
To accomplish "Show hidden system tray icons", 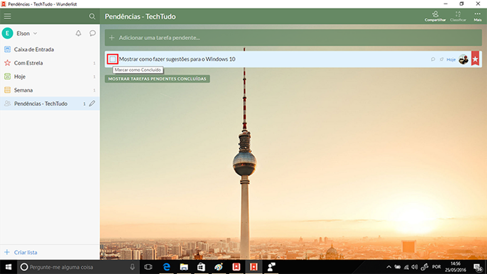I will coord(389,267).
